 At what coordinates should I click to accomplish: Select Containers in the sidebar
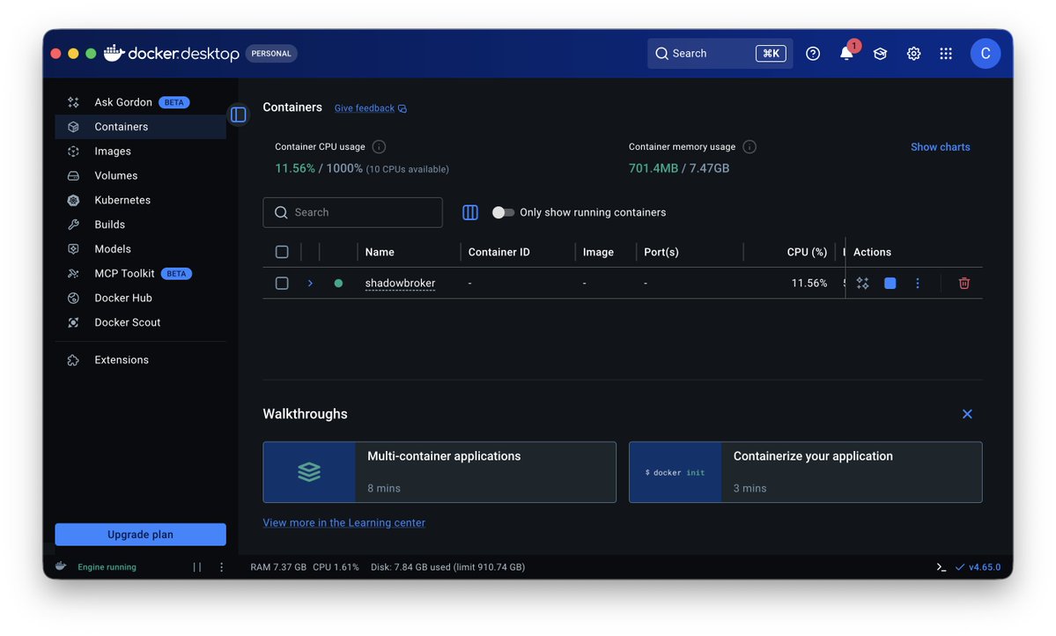click(x=140, y=127)
